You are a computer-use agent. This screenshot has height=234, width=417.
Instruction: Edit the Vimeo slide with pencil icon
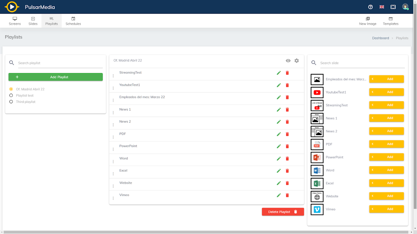pyautogui.click(x=279, y=195)
